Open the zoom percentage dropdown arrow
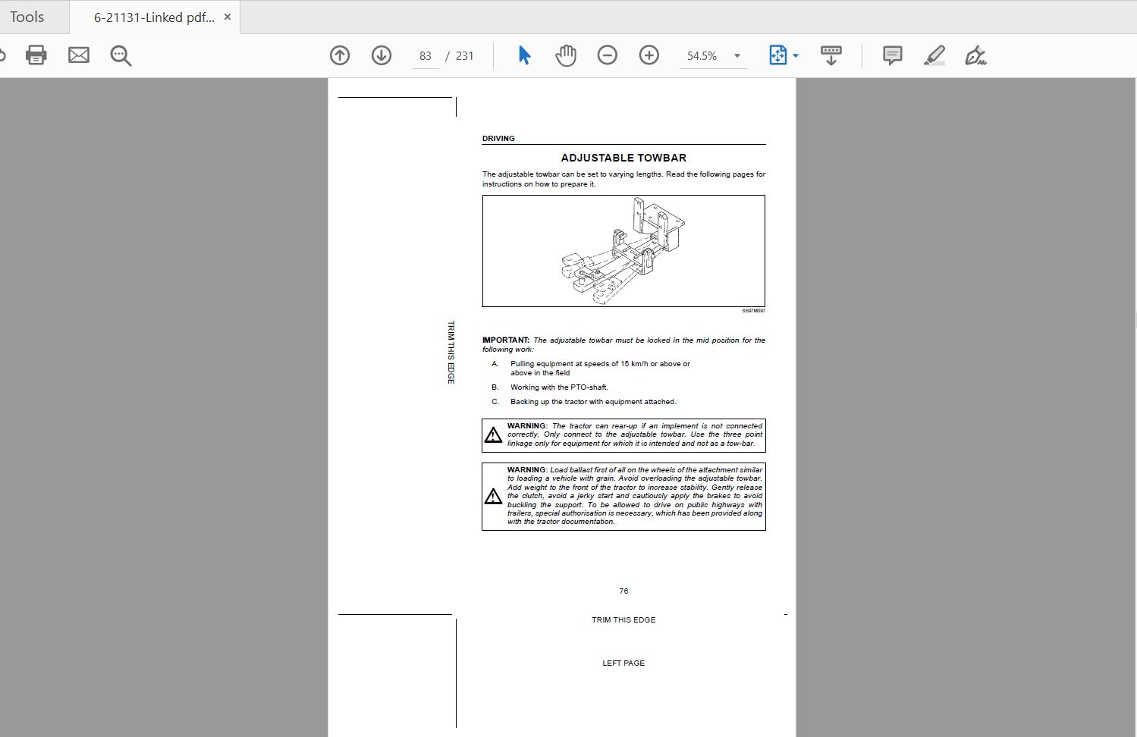This screenshot has height=737, width=1137. 737,56
